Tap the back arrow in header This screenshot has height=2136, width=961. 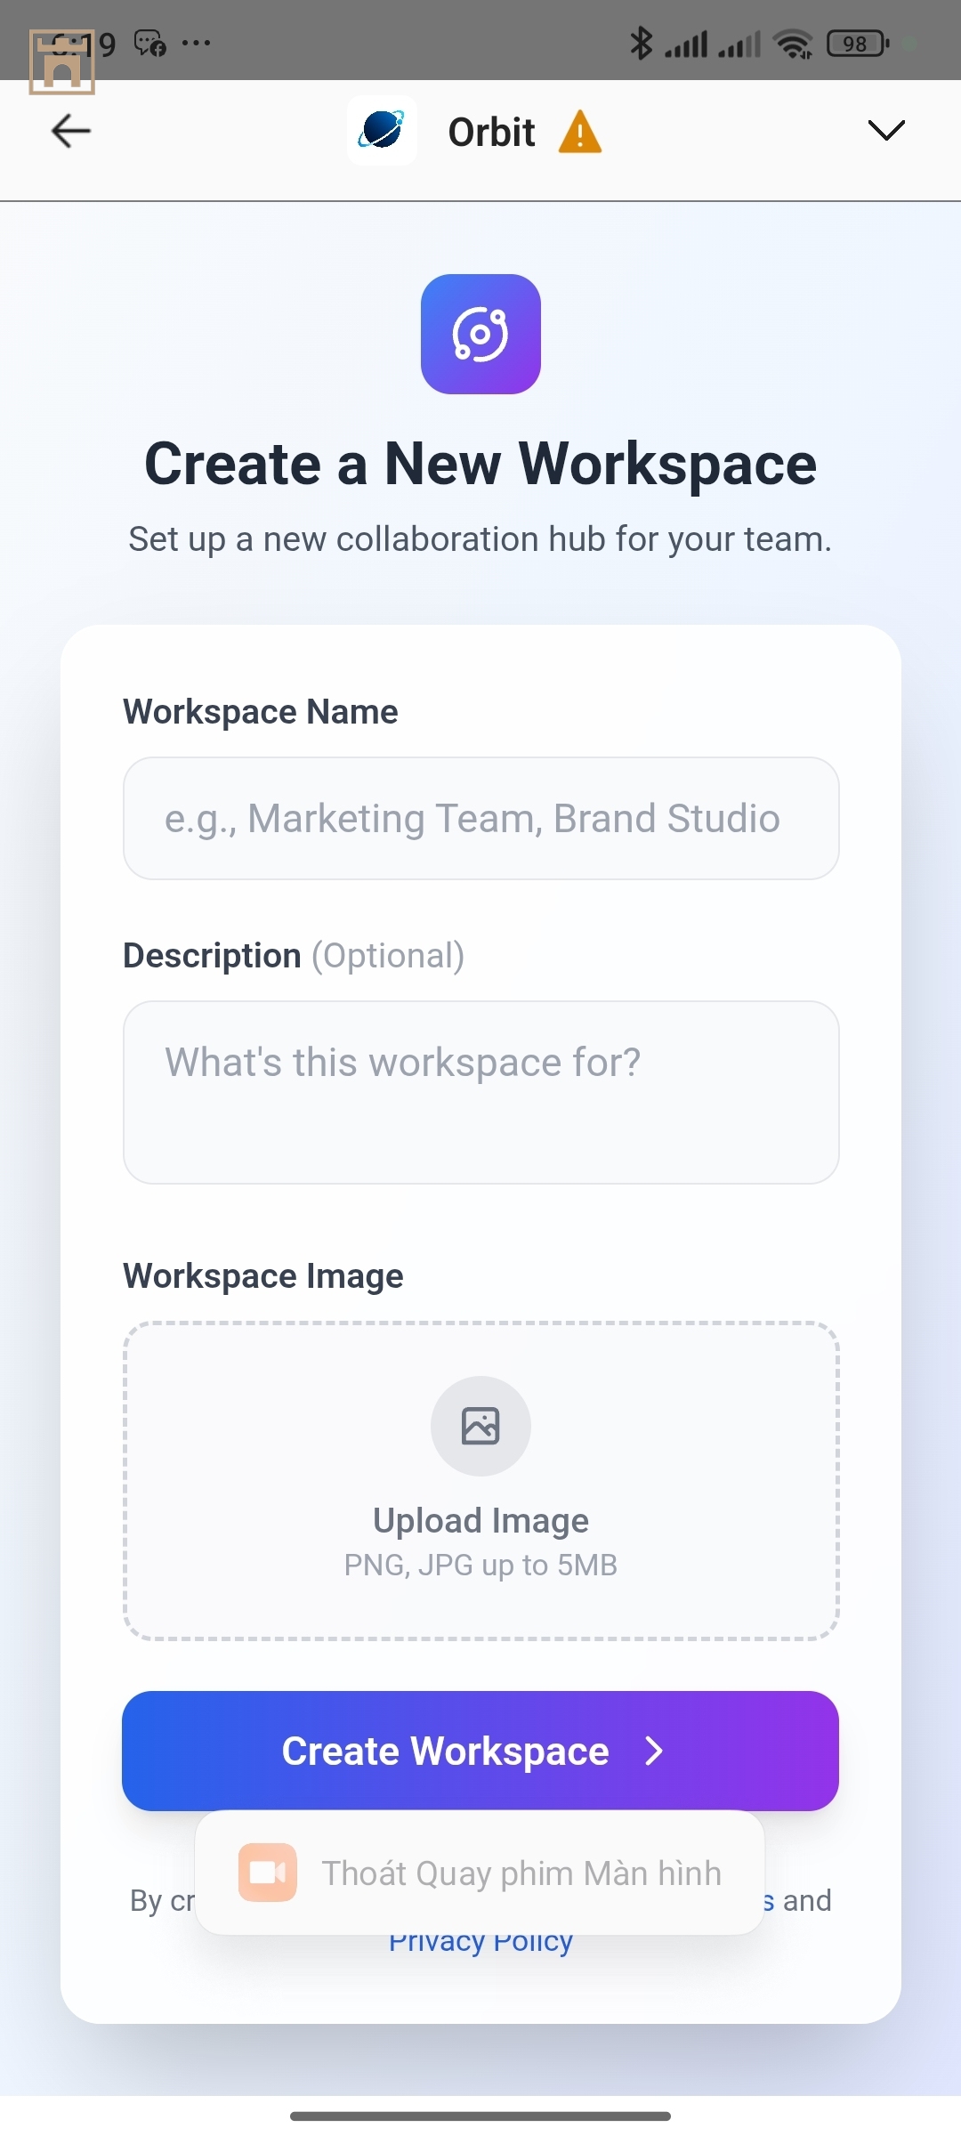click(x=71, y=132)
